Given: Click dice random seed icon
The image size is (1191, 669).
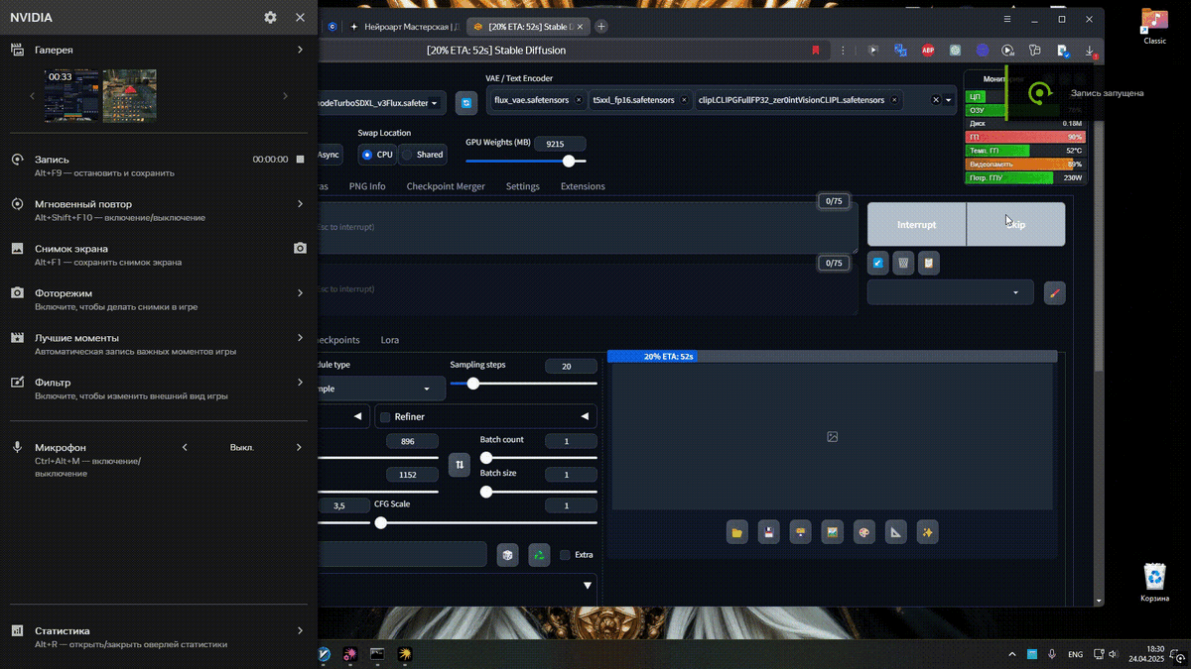Looking at the screenshot, I should (x=507, y=555).
